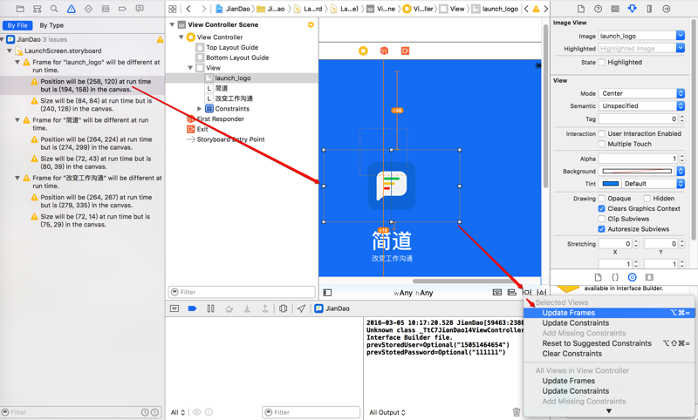Open the Debug navigator

(106, 9)
